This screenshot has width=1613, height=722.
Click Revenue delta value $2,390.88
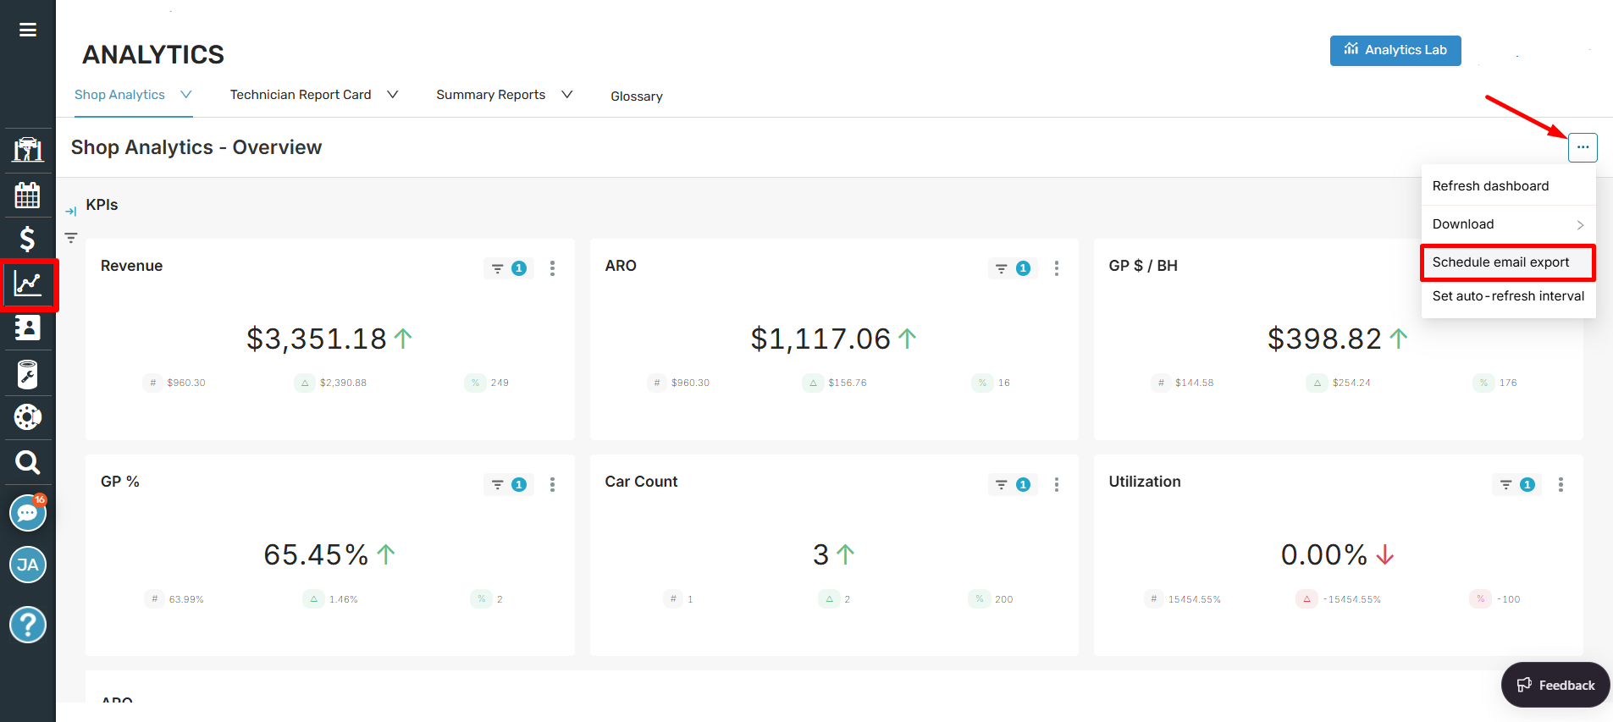(x=343, y=383)
